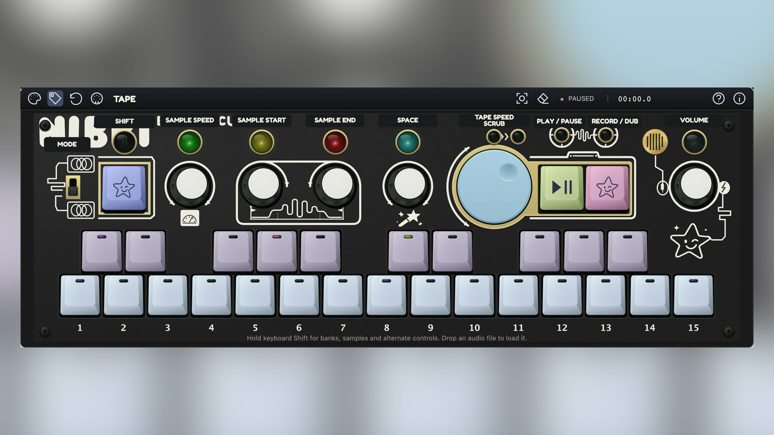Click the undo arrow icon
Viewport: 774px width, 435px height.
pyautogui.click(x=76, y=99)
